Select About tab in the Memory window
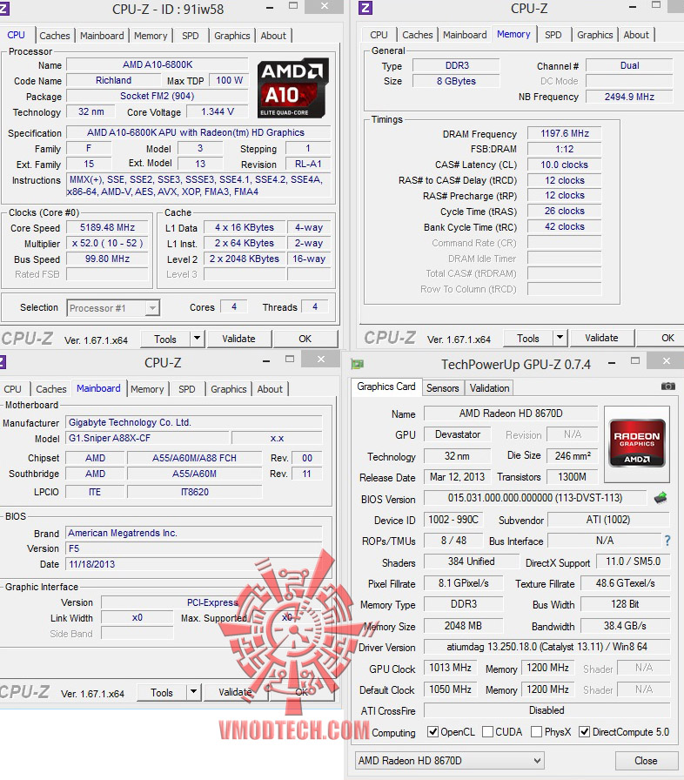 (x=636, y=35)
